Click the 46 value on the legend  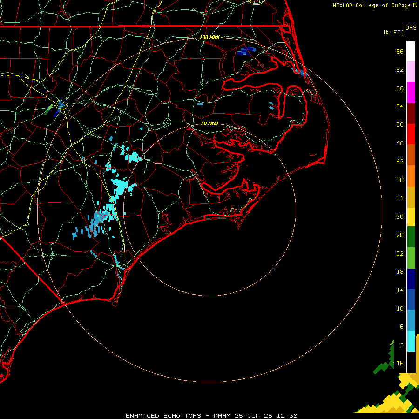click(400, 143)
